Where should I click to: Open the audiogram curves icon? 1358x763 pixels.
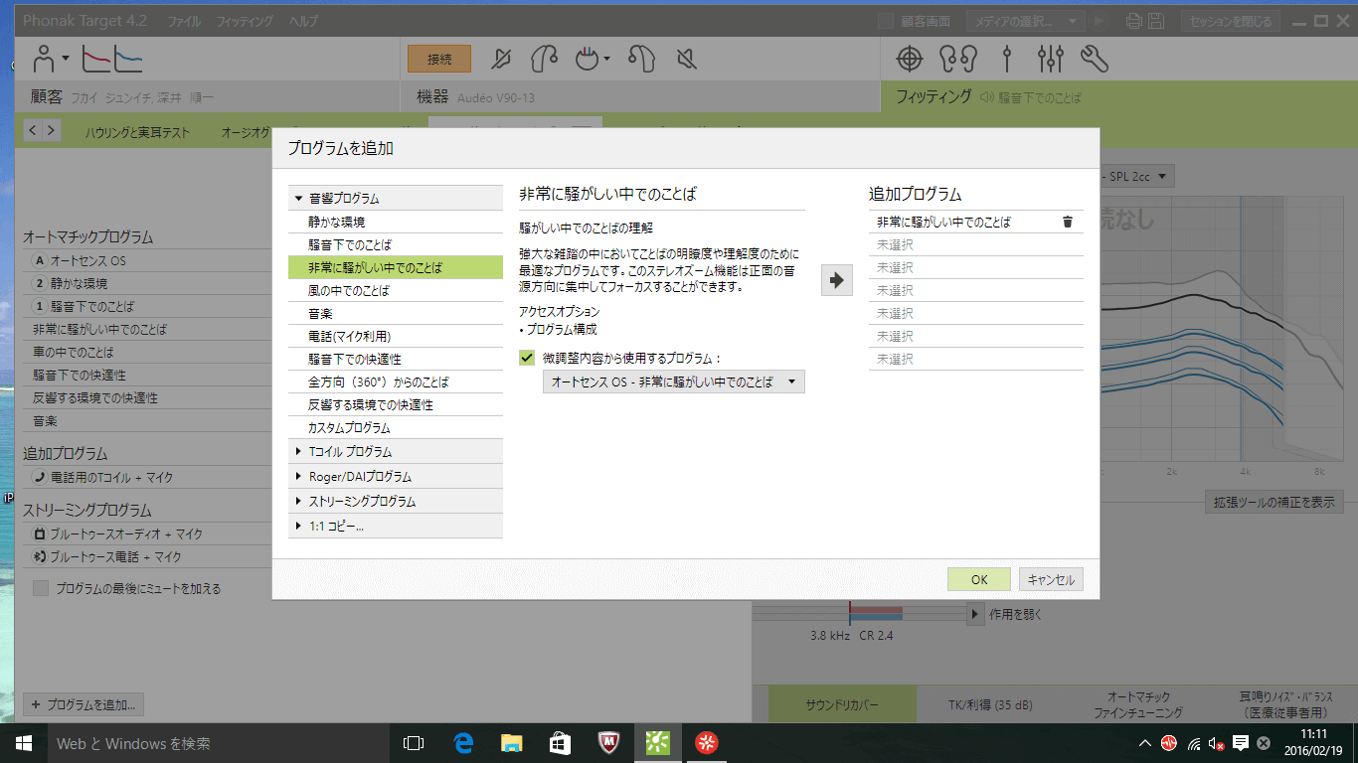click(x=112, y=60)
